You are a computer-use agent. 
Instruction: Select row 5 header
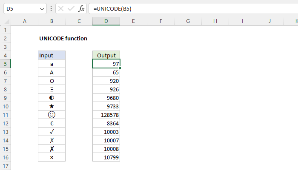(x=5, y=64)
